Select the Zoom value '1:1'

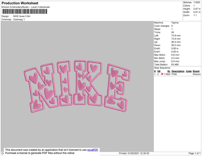pyautogui.click(x=195, y=15)
